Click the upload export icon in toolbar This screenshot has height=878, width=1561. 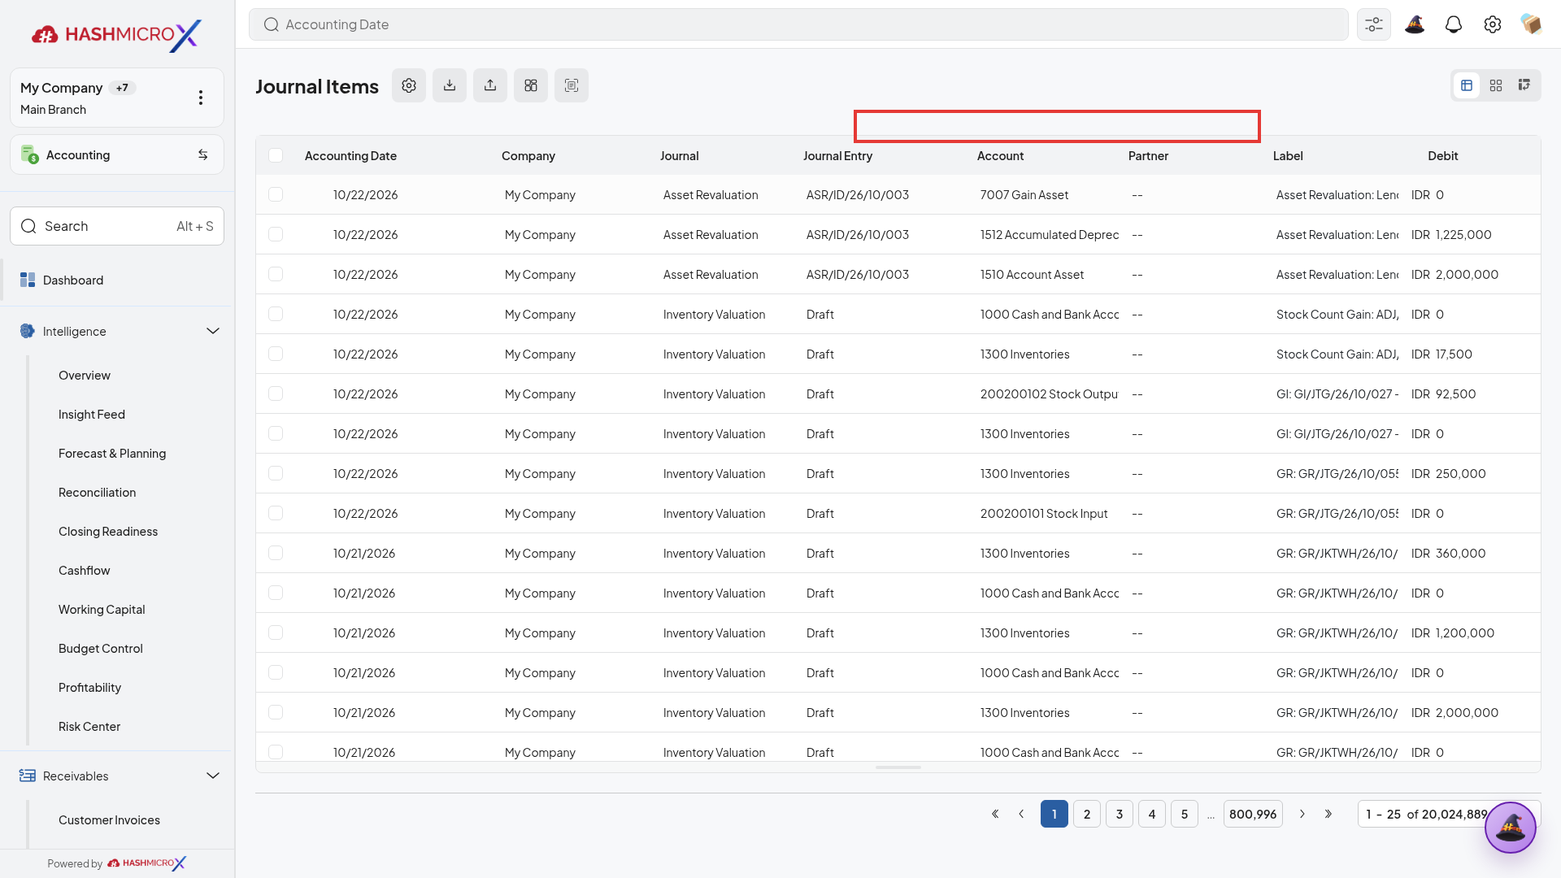(x=490, y=85)
